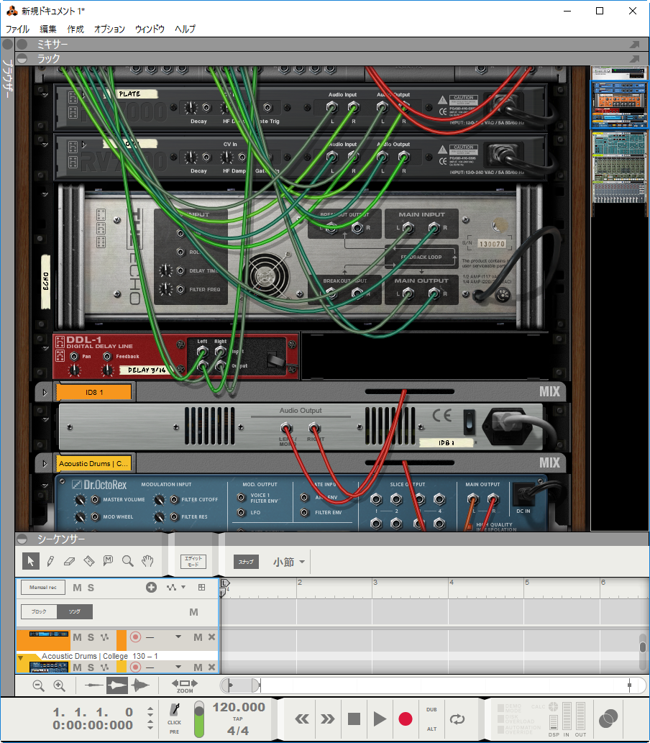Fast forward with the double right arrows
This screenshot has height=743, width=650.
[327, 719]
